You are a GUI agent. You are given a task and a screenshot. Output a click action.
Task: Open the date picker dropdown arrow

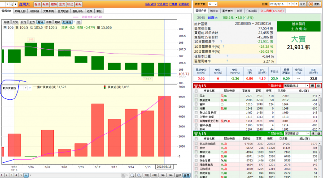tap(289, 4)
